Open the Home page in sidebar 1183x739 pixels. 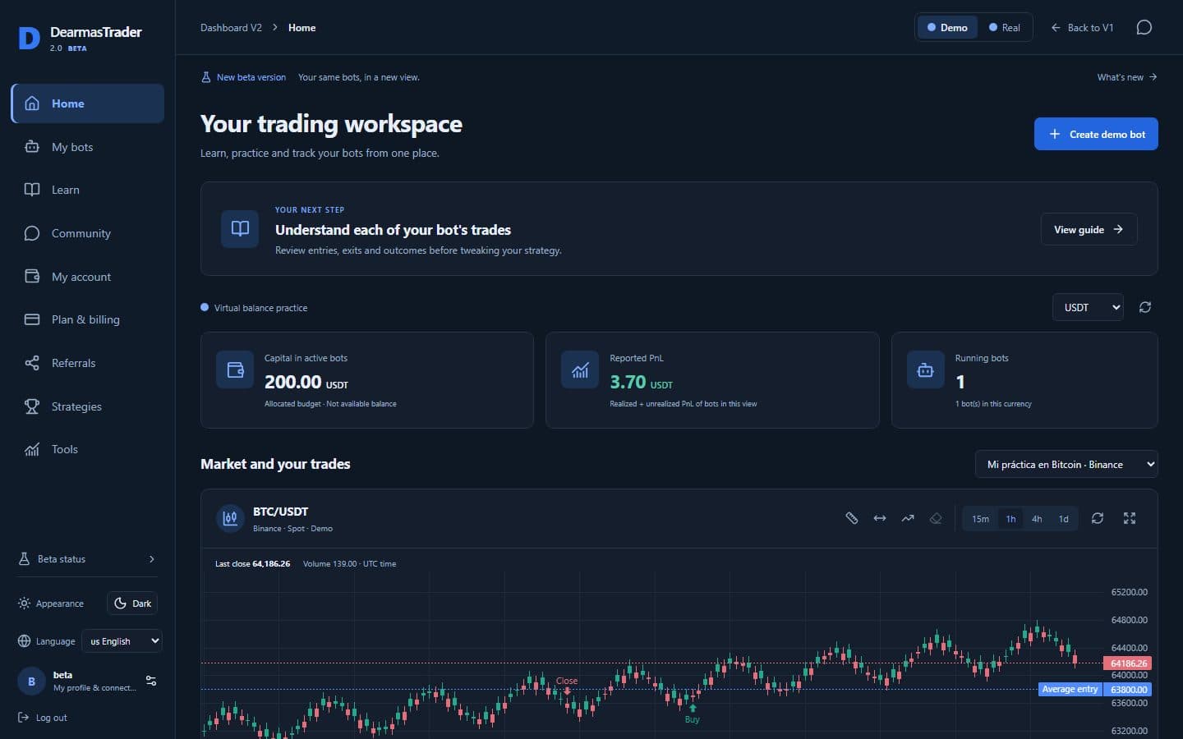[x=88, y=103]
